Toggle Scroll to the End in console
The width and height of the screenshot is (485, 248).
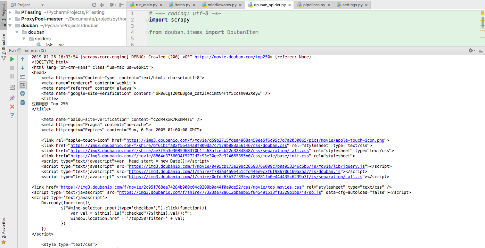23,85
